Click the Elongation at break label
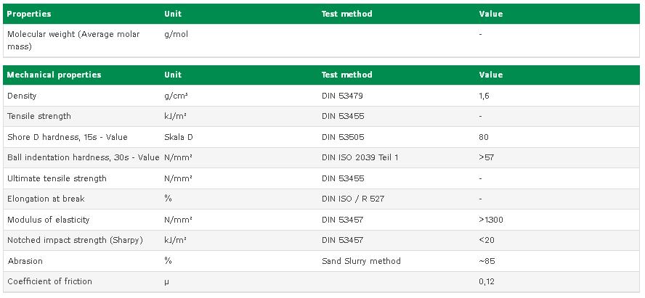 click(46, 199)
